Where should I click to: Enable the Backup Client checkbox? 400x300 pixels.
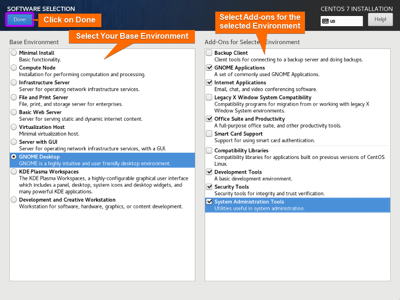209,53
